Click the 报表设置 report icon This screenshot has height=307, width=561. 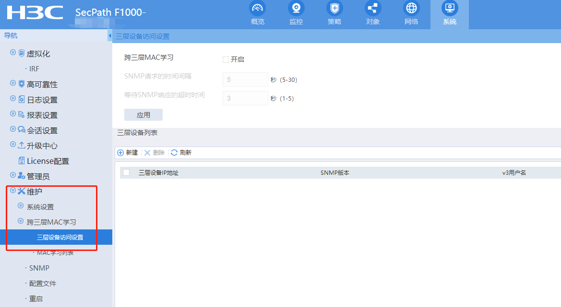pyautogui.click(x=22, y=114)
